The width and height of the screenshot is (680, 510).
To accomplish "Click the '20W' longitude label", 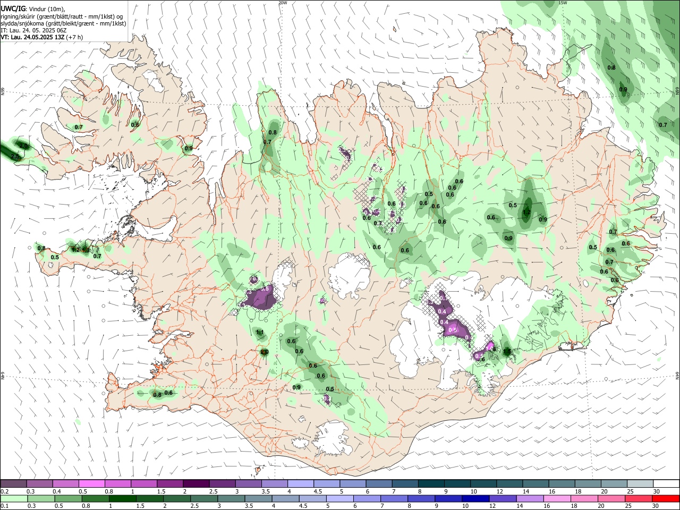I will pos(283,3).
